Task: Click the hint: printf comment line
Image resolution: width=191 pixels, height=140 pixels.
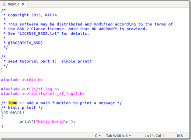Action: [22, 108]
